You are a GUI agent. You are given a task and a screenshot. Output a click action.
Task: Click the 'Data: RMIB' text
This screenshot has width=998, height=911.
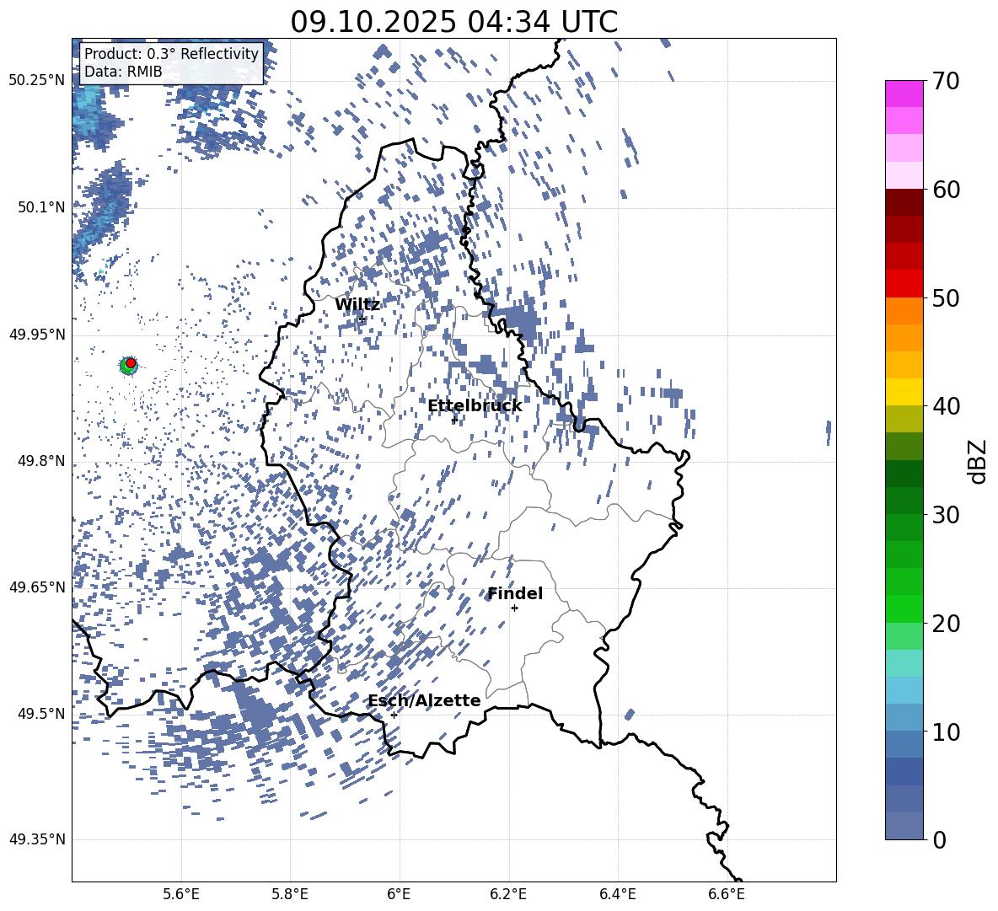(123, 72)
